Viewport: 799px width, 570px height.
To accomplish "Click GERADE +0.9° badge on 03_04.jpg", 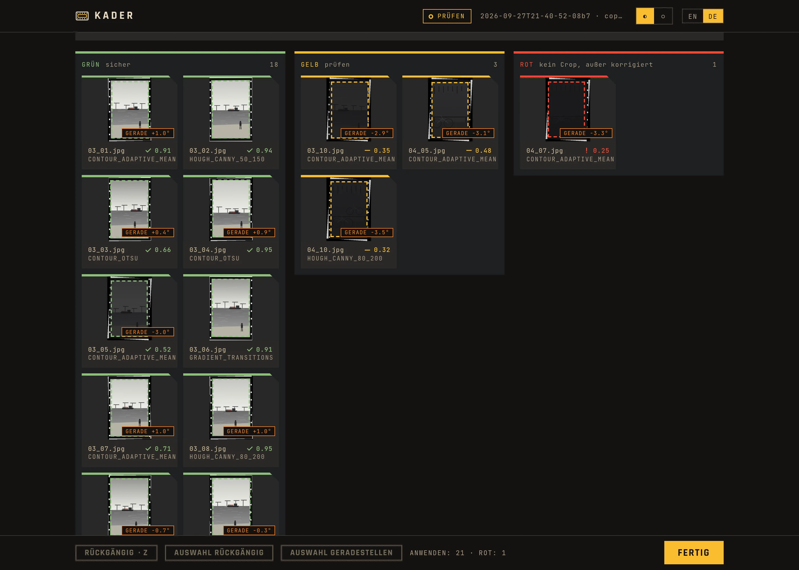I will pos(249,232).
